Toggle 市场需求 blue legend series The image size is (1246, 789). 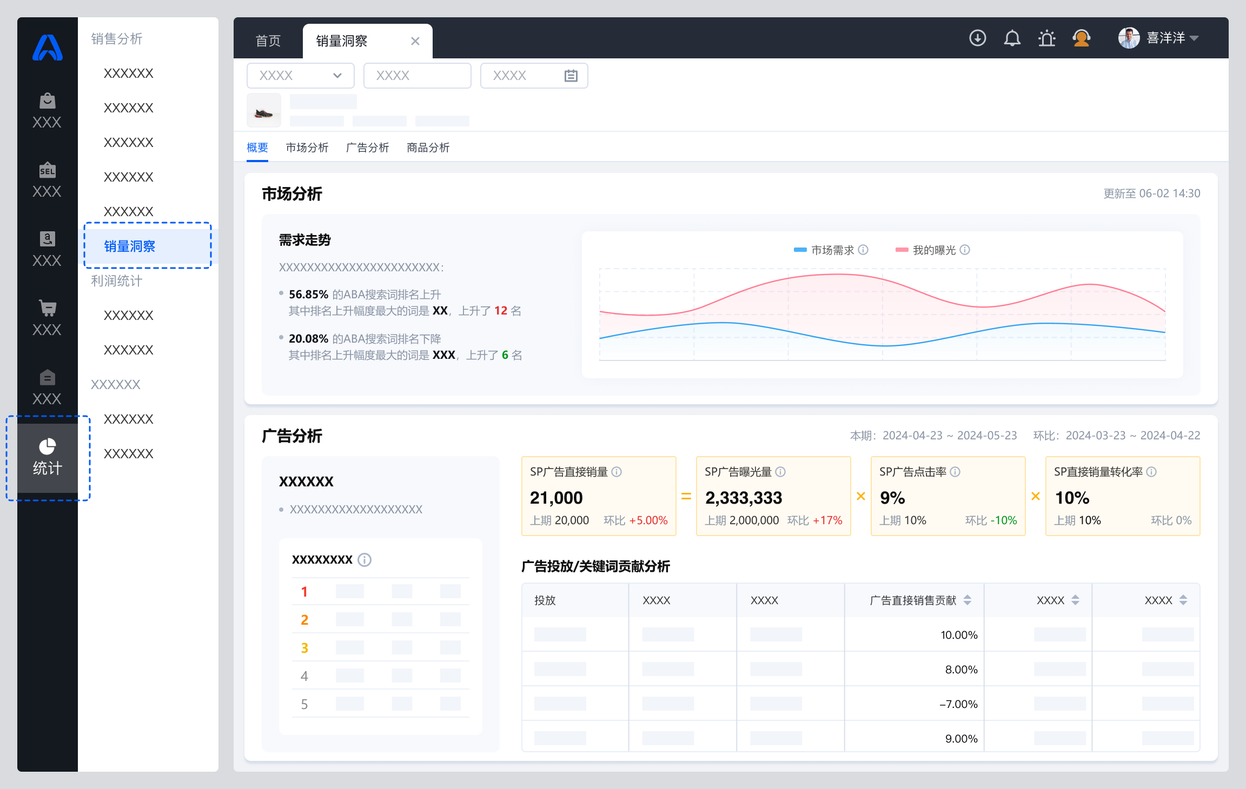(824, 250)
